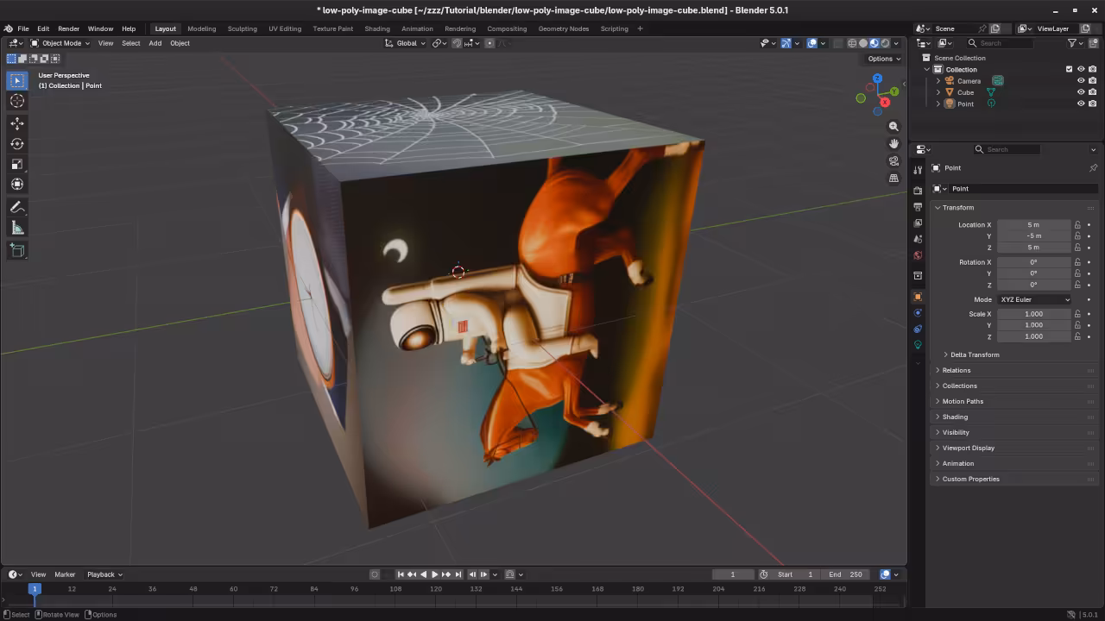This screenshot has height=621, width=1105.
Task: Click the Options button in the viewport
Action: [881, 59]
